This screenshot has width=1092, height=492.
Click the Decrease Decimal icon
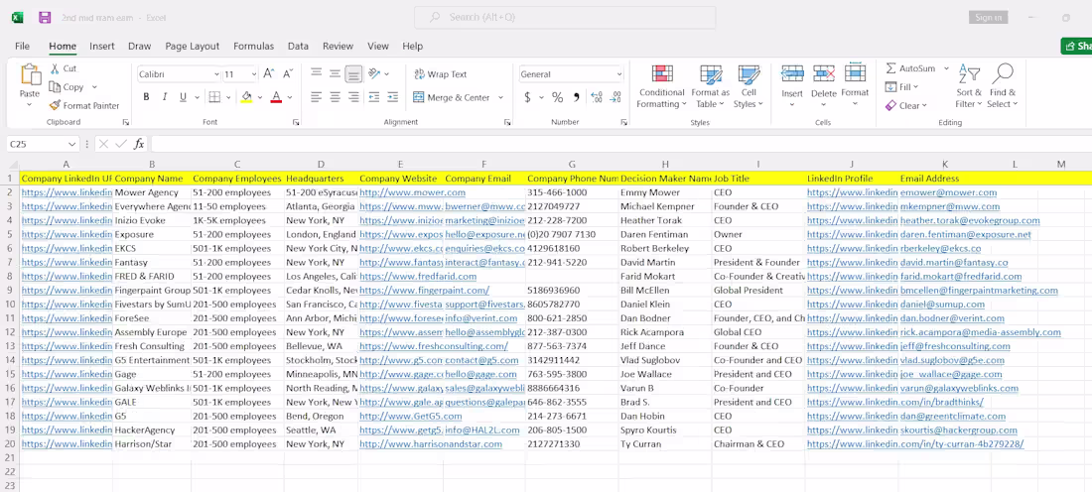click(x=614, y=97)
